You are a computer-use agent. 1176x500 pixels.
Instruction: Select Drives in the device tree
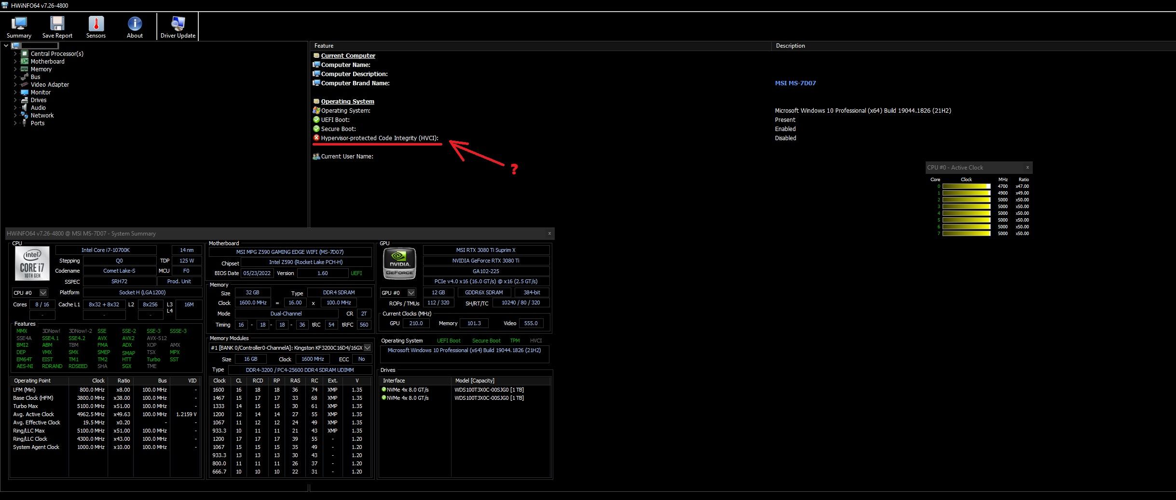point(39,100)
